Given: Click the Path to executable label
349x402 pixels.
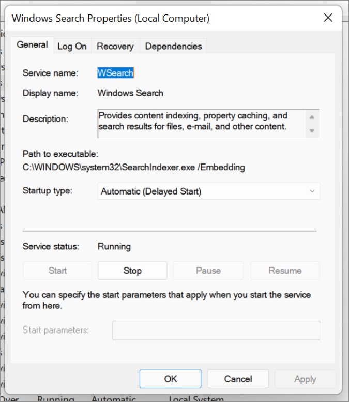Looking at the screenshot, I should point(60,154).
